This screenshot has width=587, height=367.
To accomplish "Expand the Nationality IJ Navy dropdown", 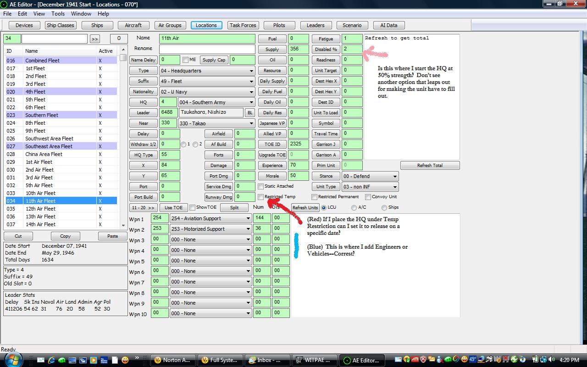I will tap(207, 92).
